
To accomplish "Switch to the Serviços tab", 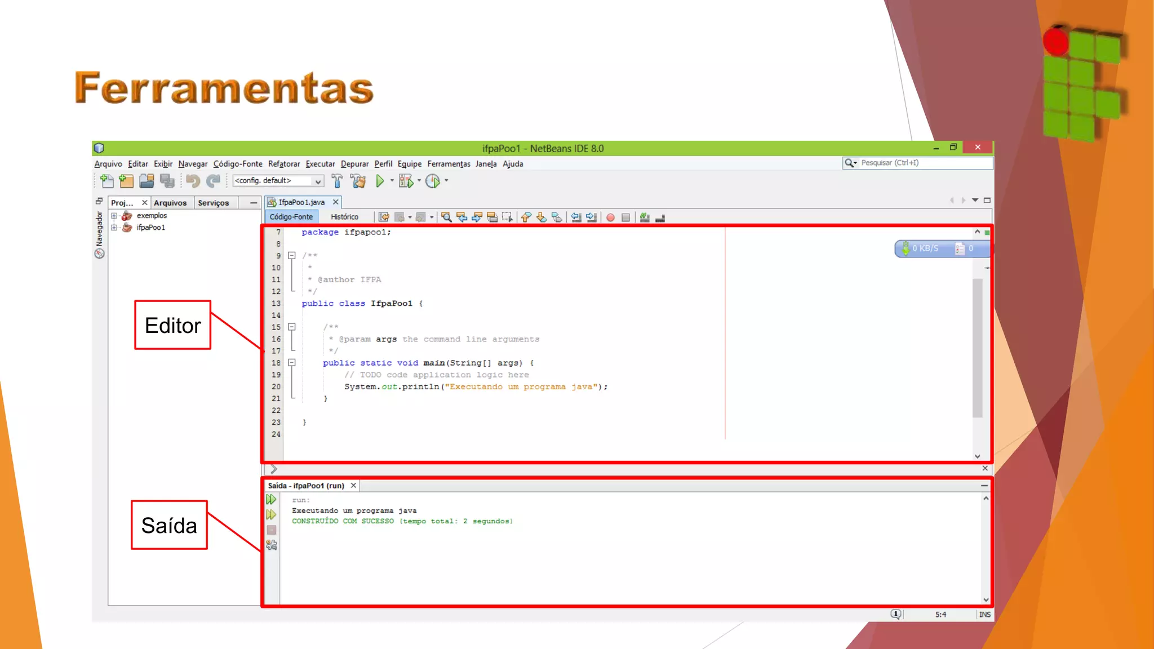I will pos(213,203).
